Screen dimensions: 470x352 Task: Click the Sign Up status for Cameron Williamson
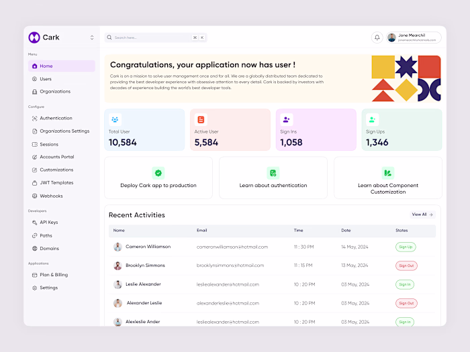click(x=406, y=247)
